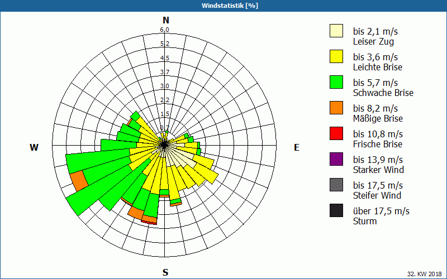Click the N compass label

coord(166,20)
